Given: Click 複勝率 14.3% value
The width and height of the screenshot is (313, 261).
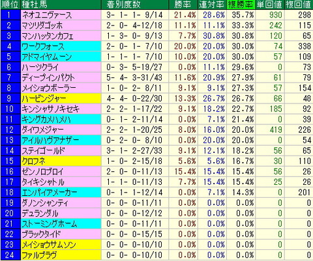Looking at the screenshot, I should click(x=243, y=192).
